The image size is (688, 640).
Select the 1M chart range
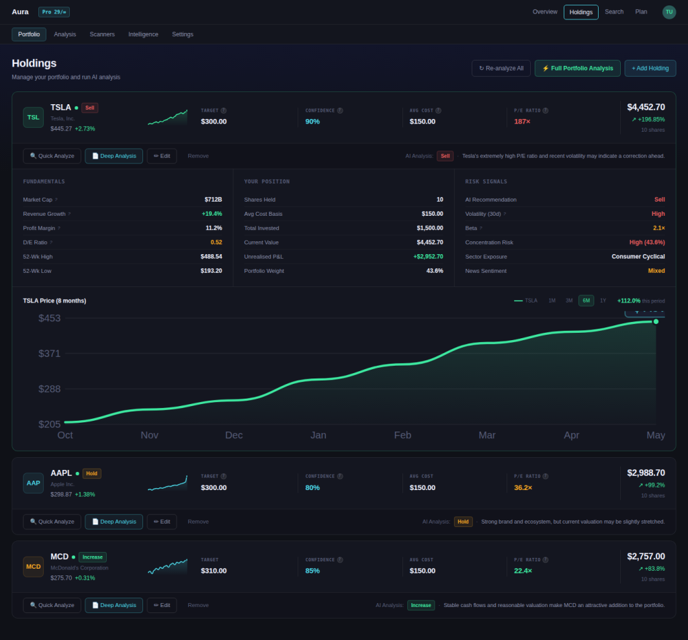point(552,301)
